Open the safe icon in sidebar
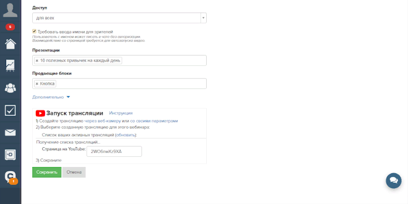This screenshot has height=204, width=408. [x=10, y=155]
